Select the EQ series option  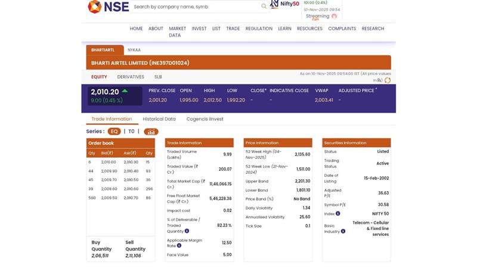(x=114, y=132)
